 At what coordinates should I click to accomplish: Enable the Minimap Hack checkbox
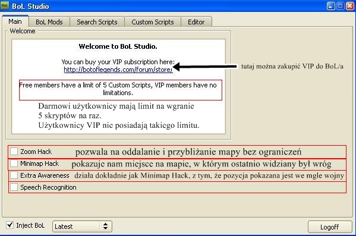14,163
